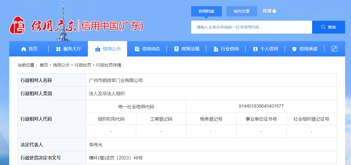The image size is (351, 165).
Task: Click the 工商登记码 header cell
Action: click(161, 119)
